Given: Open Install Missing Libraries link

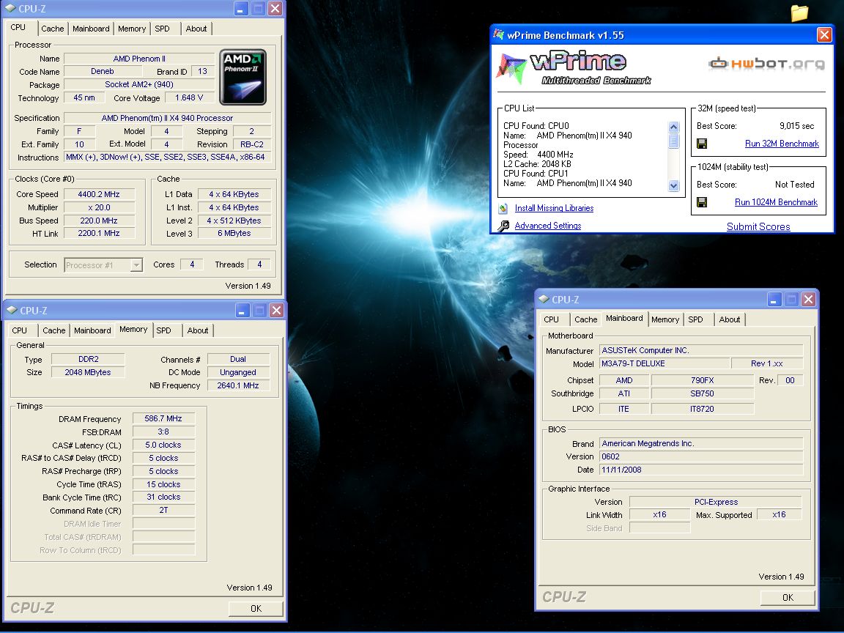Looking at the screenshot, I should pos(554,208).
